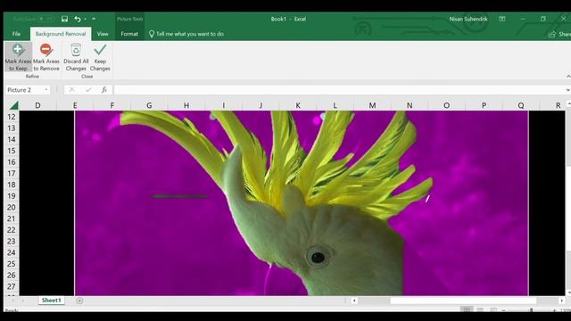This screenshot has height=321, width=571.
Task: Undo the last action
Action: (x=78, y=19)
